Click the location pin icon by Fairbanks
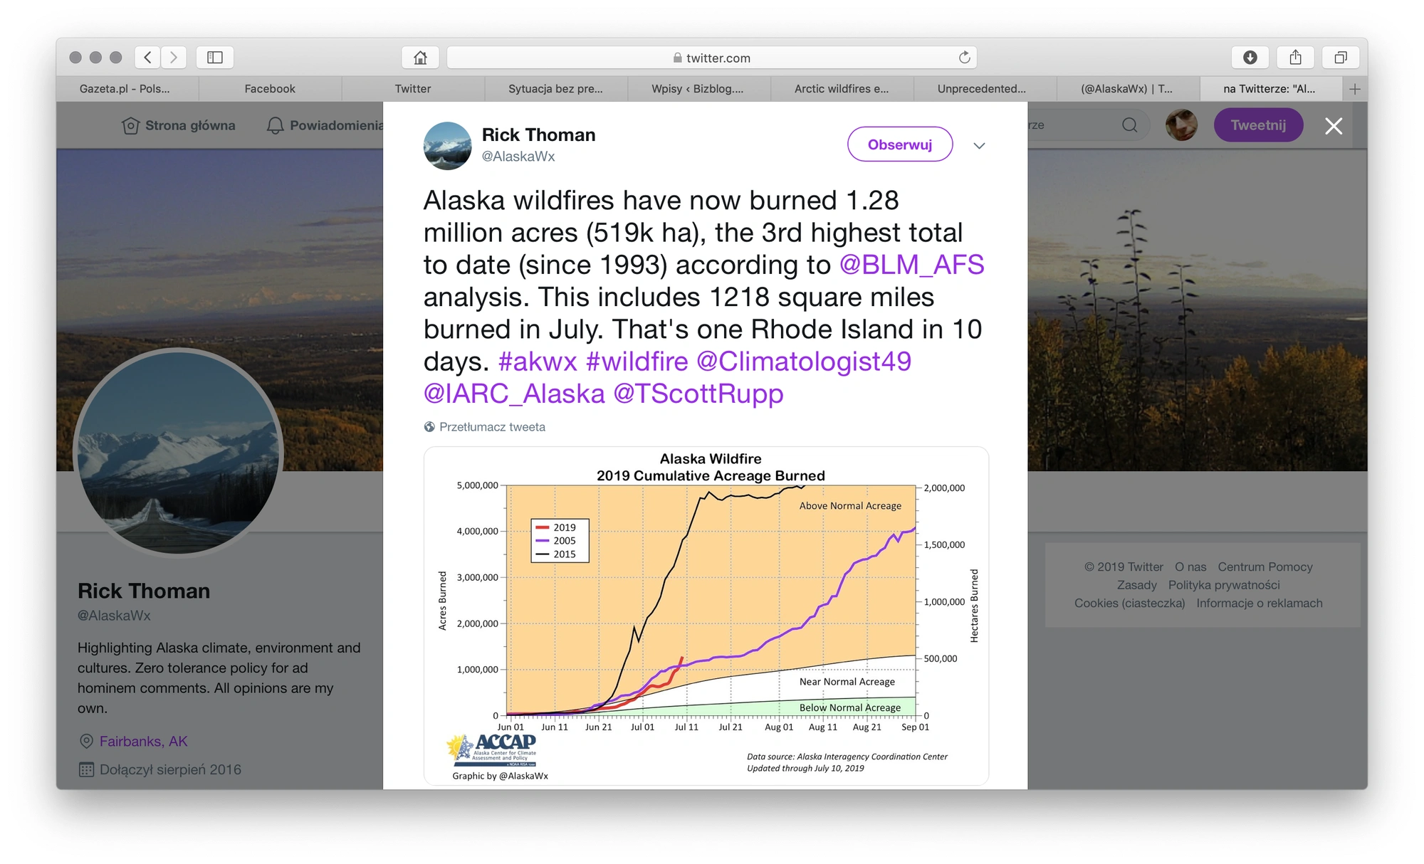Viewport: 1424px width, 864px height. pos(86,742)
